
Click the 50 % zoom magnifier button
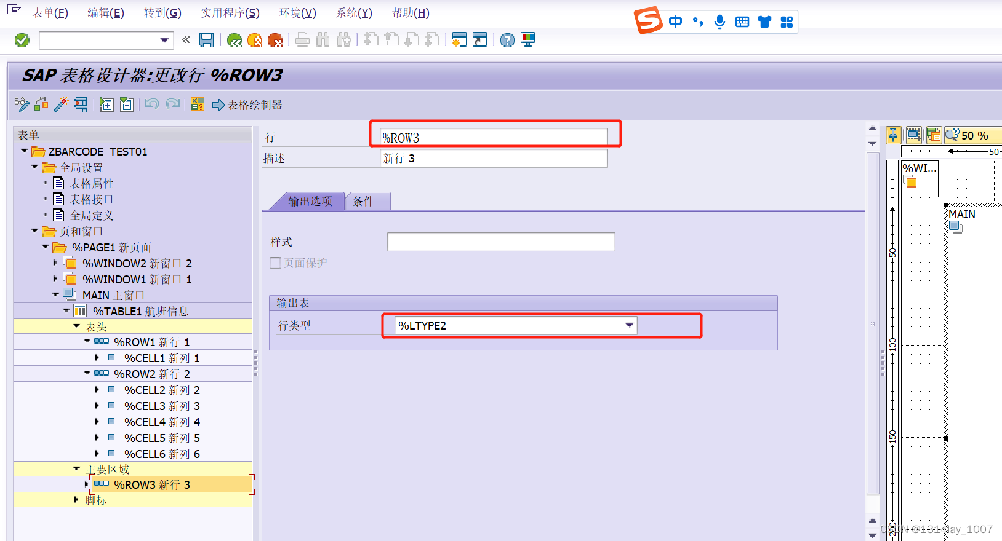click(x=972, y=135)
